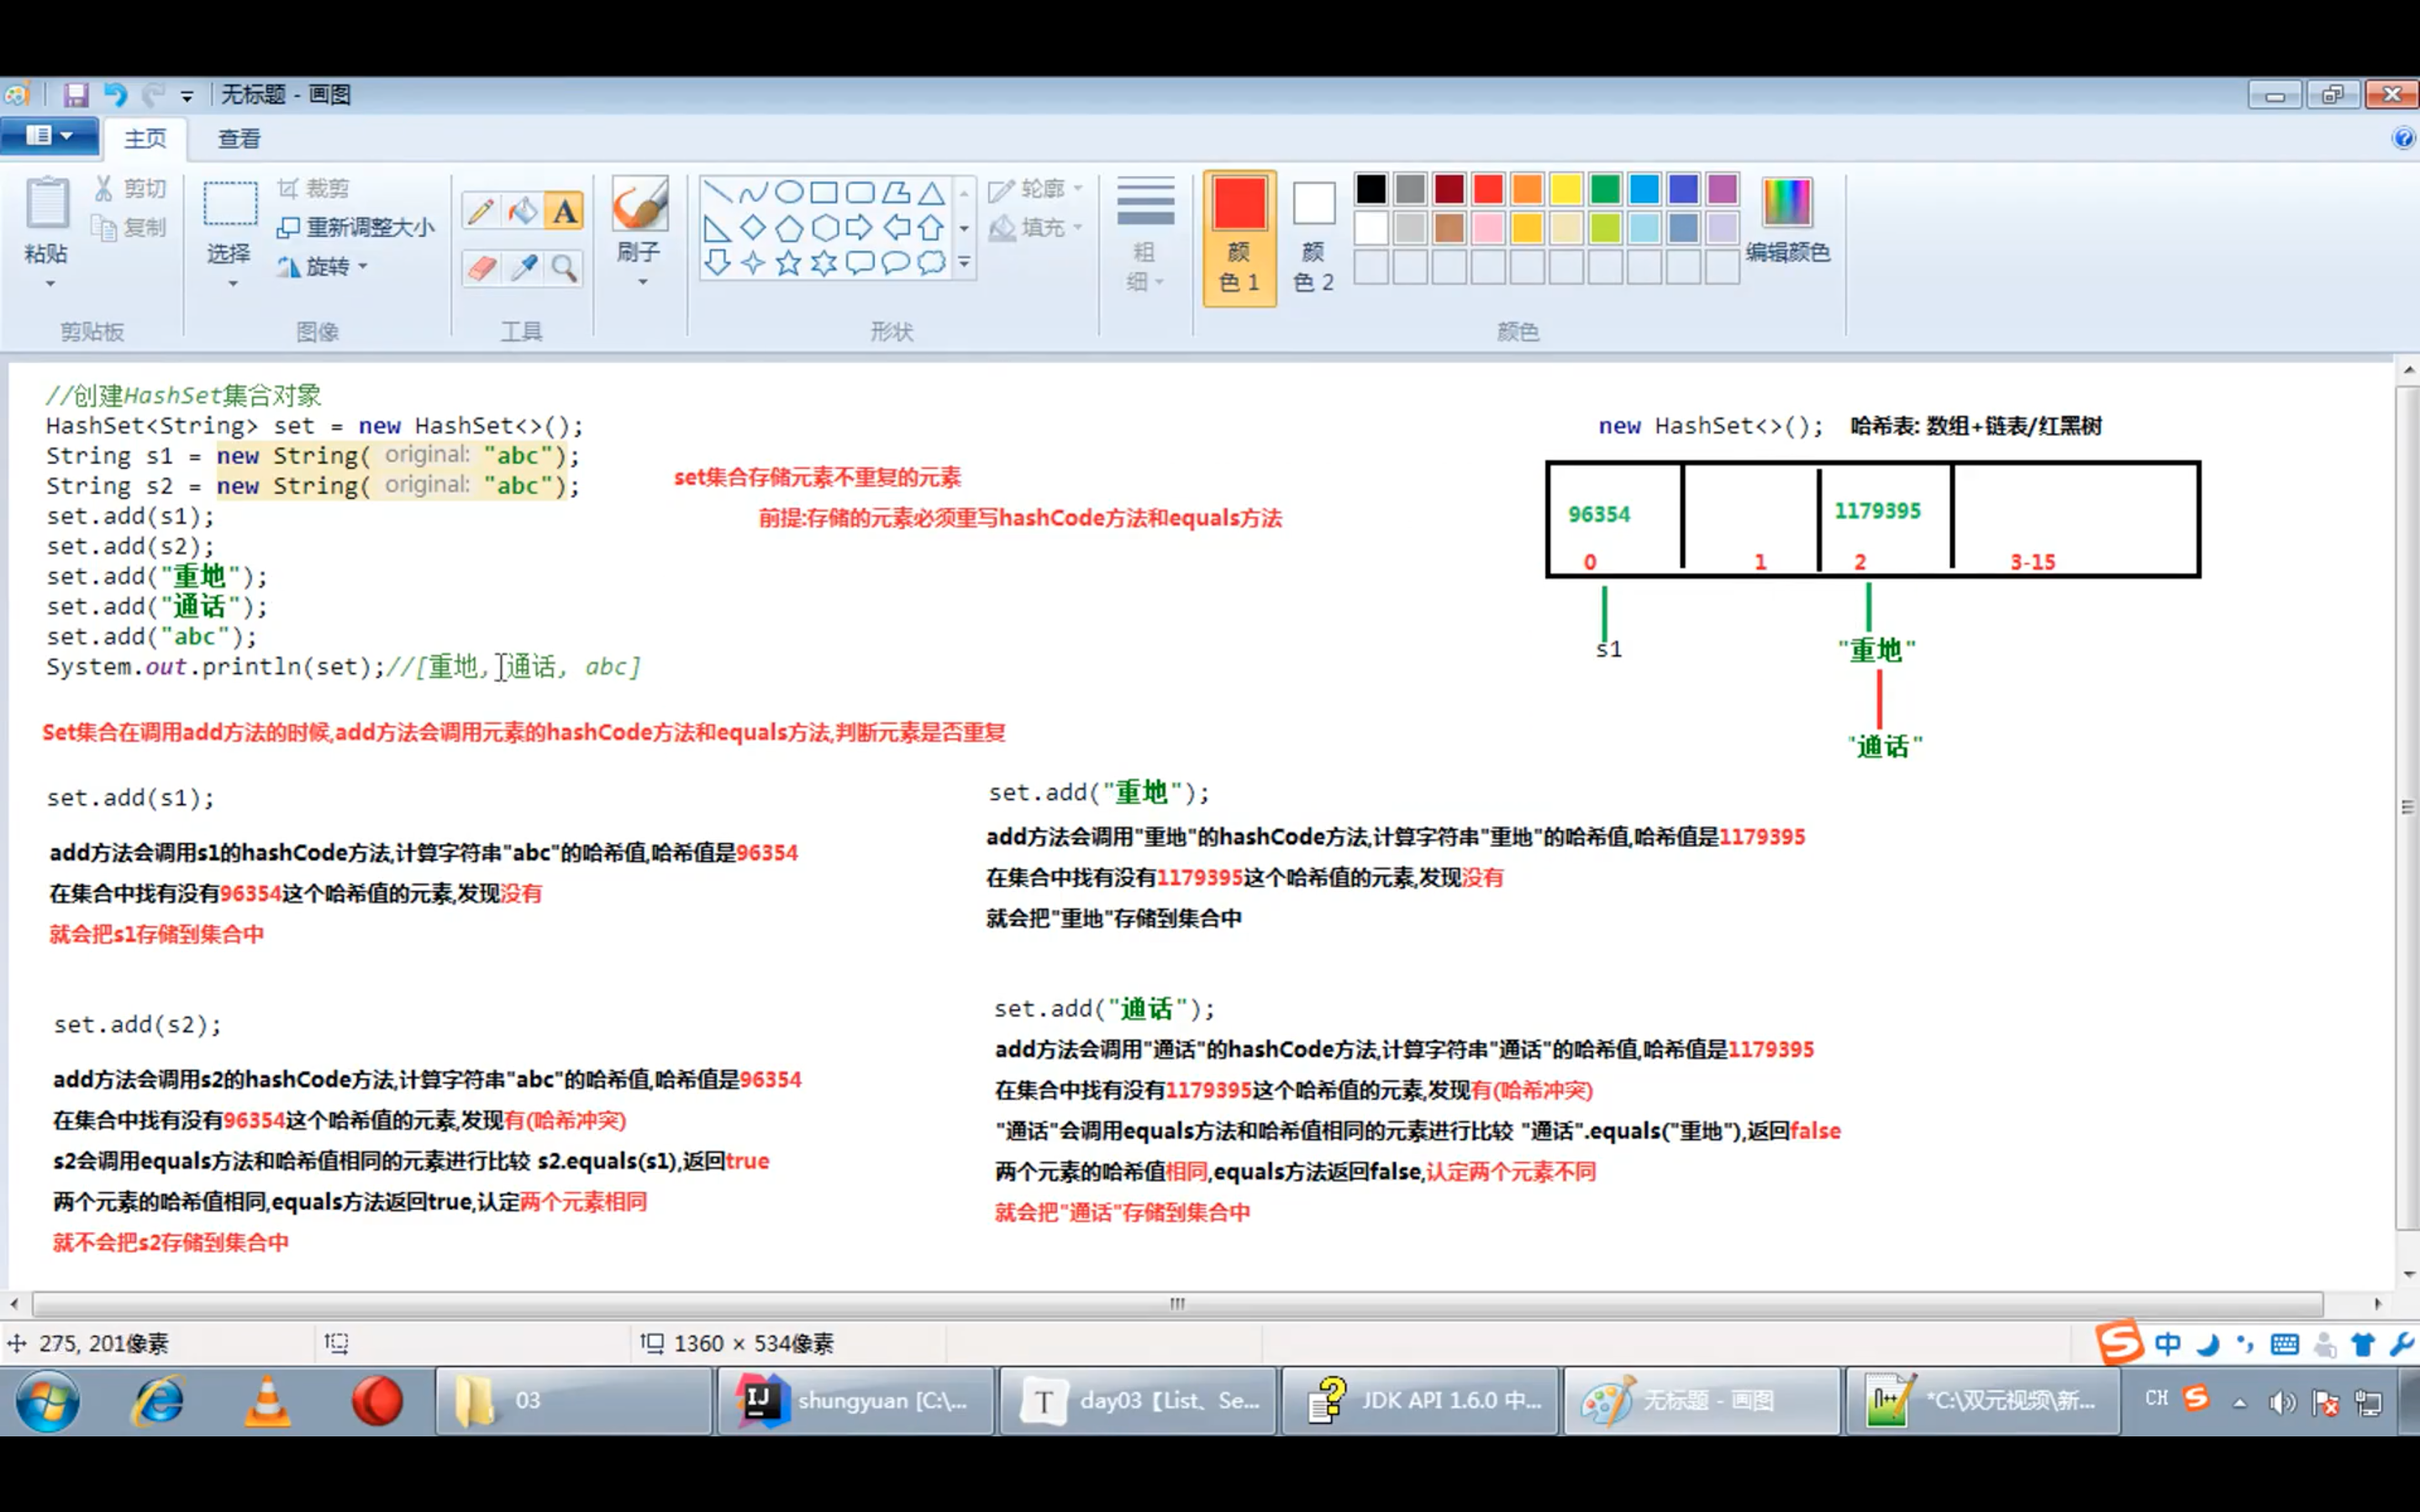2420x1512 pixels.
Task: Click the horizontal scrollbar right arrow
Action: pyautogui.click(x=2378, y=1303)
